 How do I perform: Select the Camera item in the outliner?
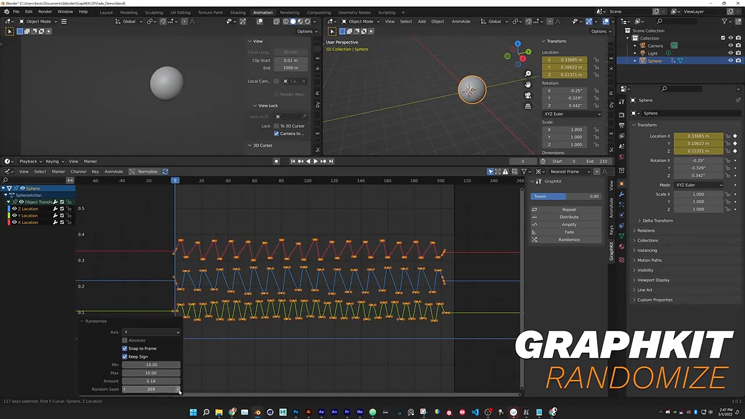(x=655, y=45)
